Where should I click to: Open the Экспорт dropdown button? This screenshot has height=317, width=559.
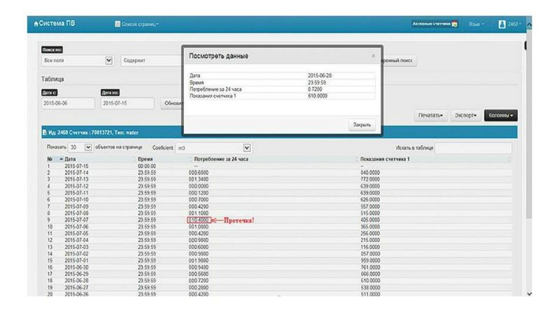point(465,115)
